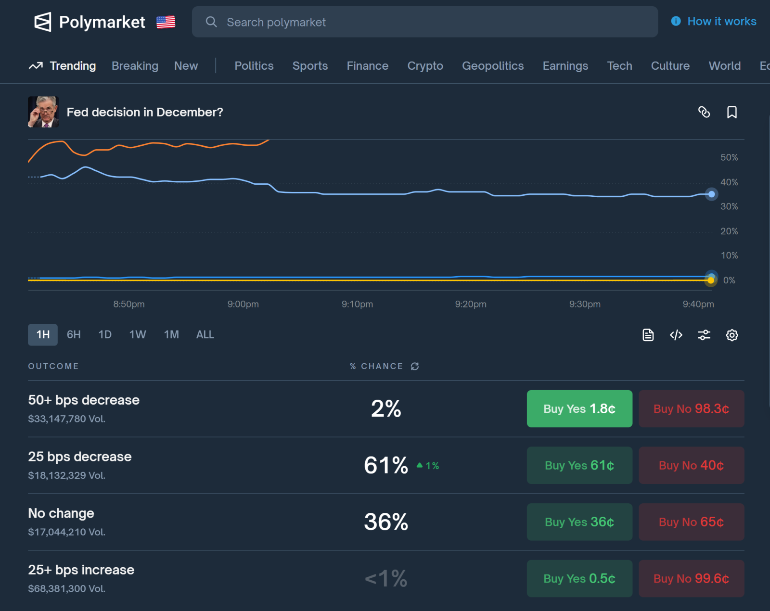770x611 pixels.
Task: Open the Culture category
Action: (x=670, y=66)
